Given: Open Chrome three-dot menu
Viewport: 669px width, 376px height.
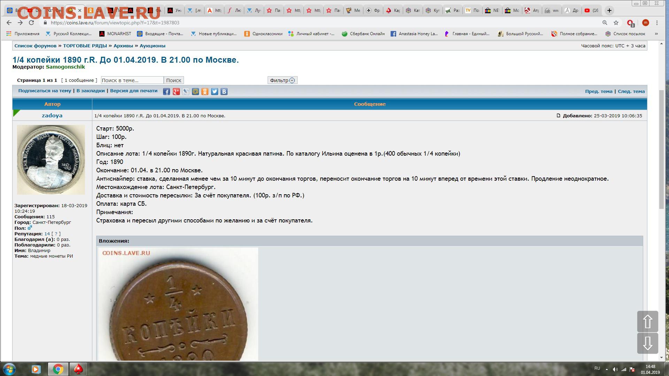Looking at the screenshot, I should (657, 23).
